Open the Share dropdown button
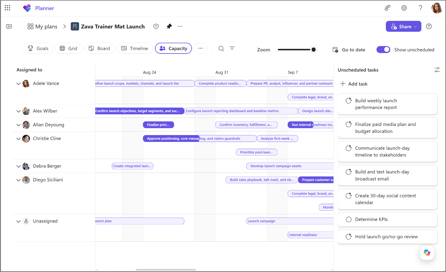 (x=403, y=26)
